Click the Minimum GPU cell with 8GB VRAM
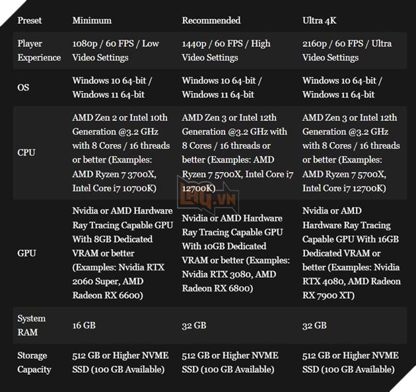This screenshot has width=416, height=392. click(121, 253)
